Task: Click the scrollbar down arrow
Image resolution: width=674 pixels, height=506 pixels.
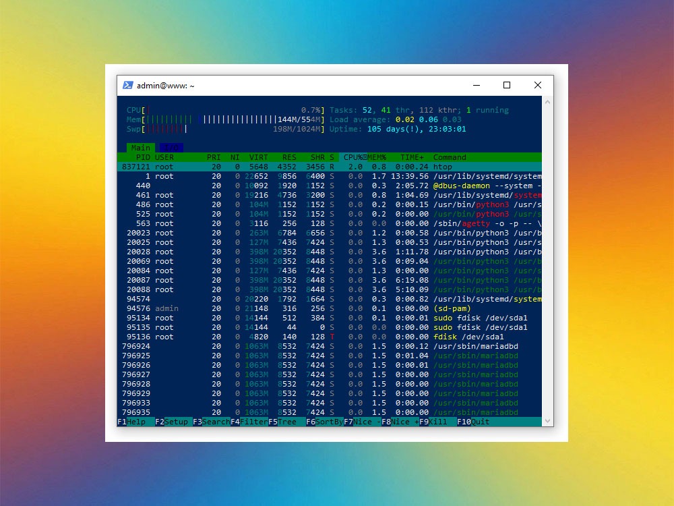Action: coord(547,422)
